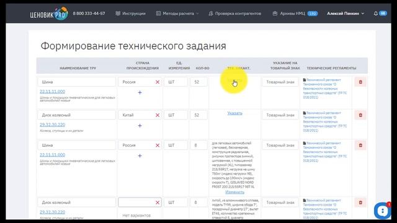
Task: Edit the first Шина name field
Action: 77,82
